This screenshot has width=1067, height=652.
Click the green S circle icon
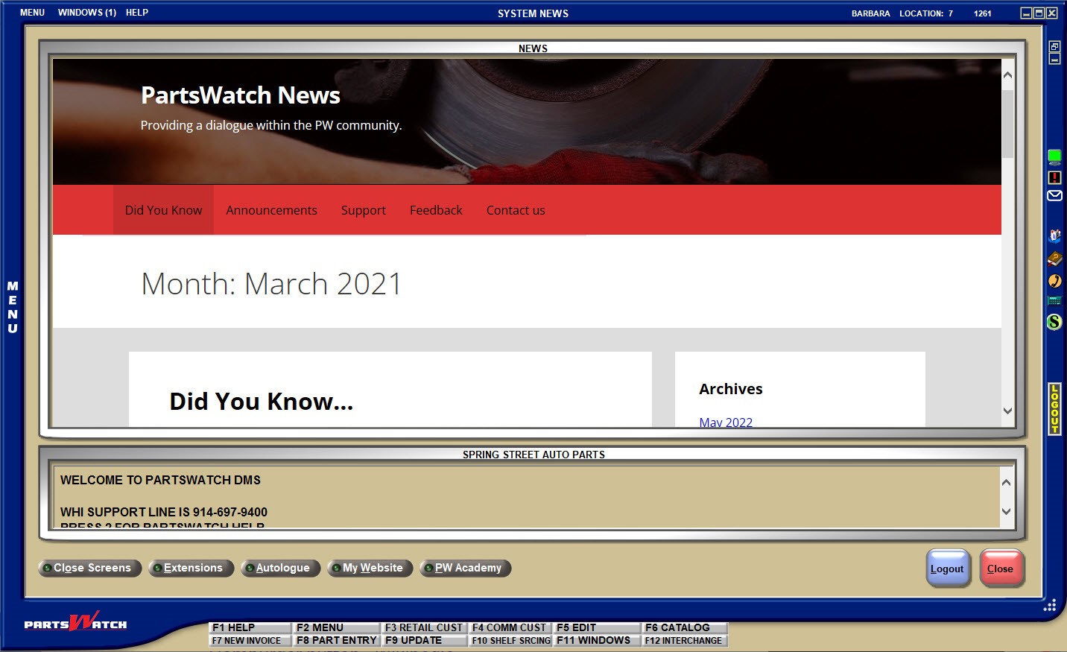point(1054,322)
